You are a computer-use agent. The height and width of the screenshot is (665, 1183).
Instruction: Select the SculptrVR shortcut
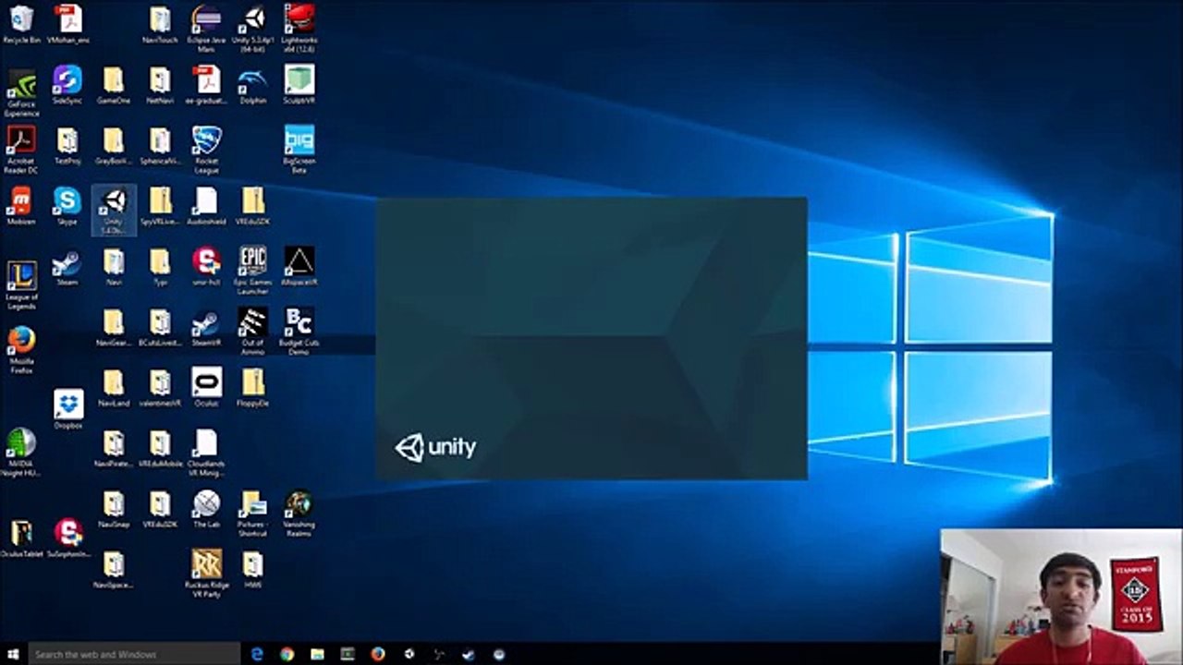pos(299,85)
